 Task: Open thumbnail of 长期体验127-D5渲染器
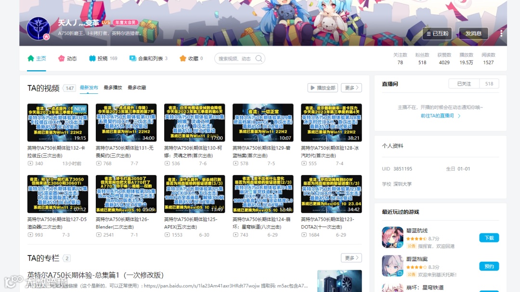58,194
